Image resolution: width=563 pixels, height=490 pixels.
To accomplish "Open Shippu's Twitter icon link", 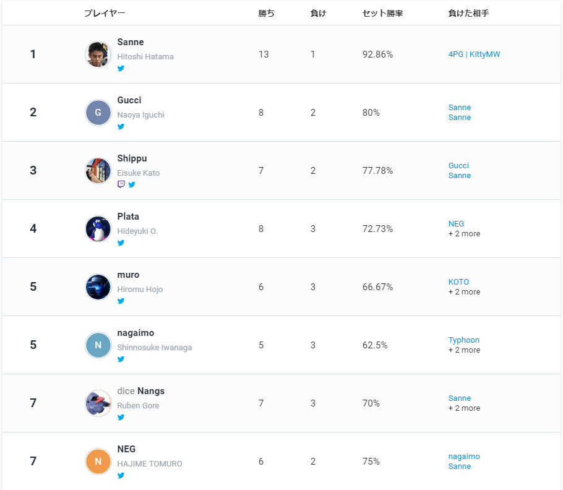I will (x=132, y=184).
